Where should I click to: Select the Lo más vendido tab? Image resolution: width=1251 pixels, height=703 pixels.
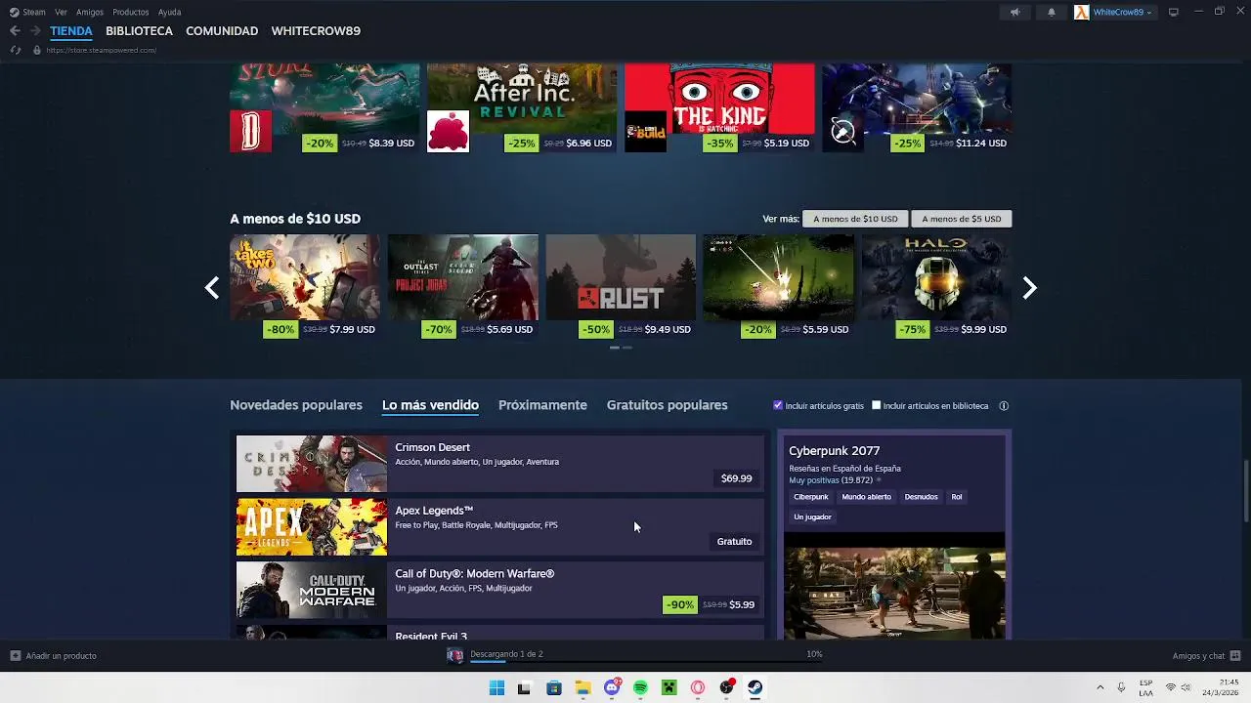point(430,405)
